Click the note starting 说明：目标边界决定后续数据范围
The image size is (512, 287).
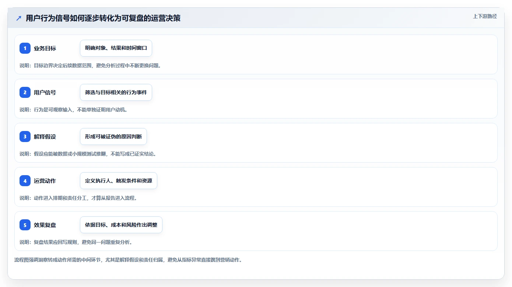(90, 65)
